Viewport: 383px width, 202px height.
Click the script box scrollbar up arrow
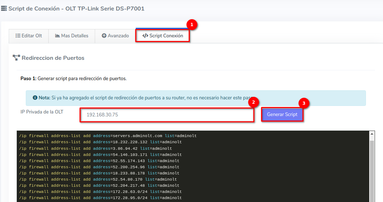point(372,134)
